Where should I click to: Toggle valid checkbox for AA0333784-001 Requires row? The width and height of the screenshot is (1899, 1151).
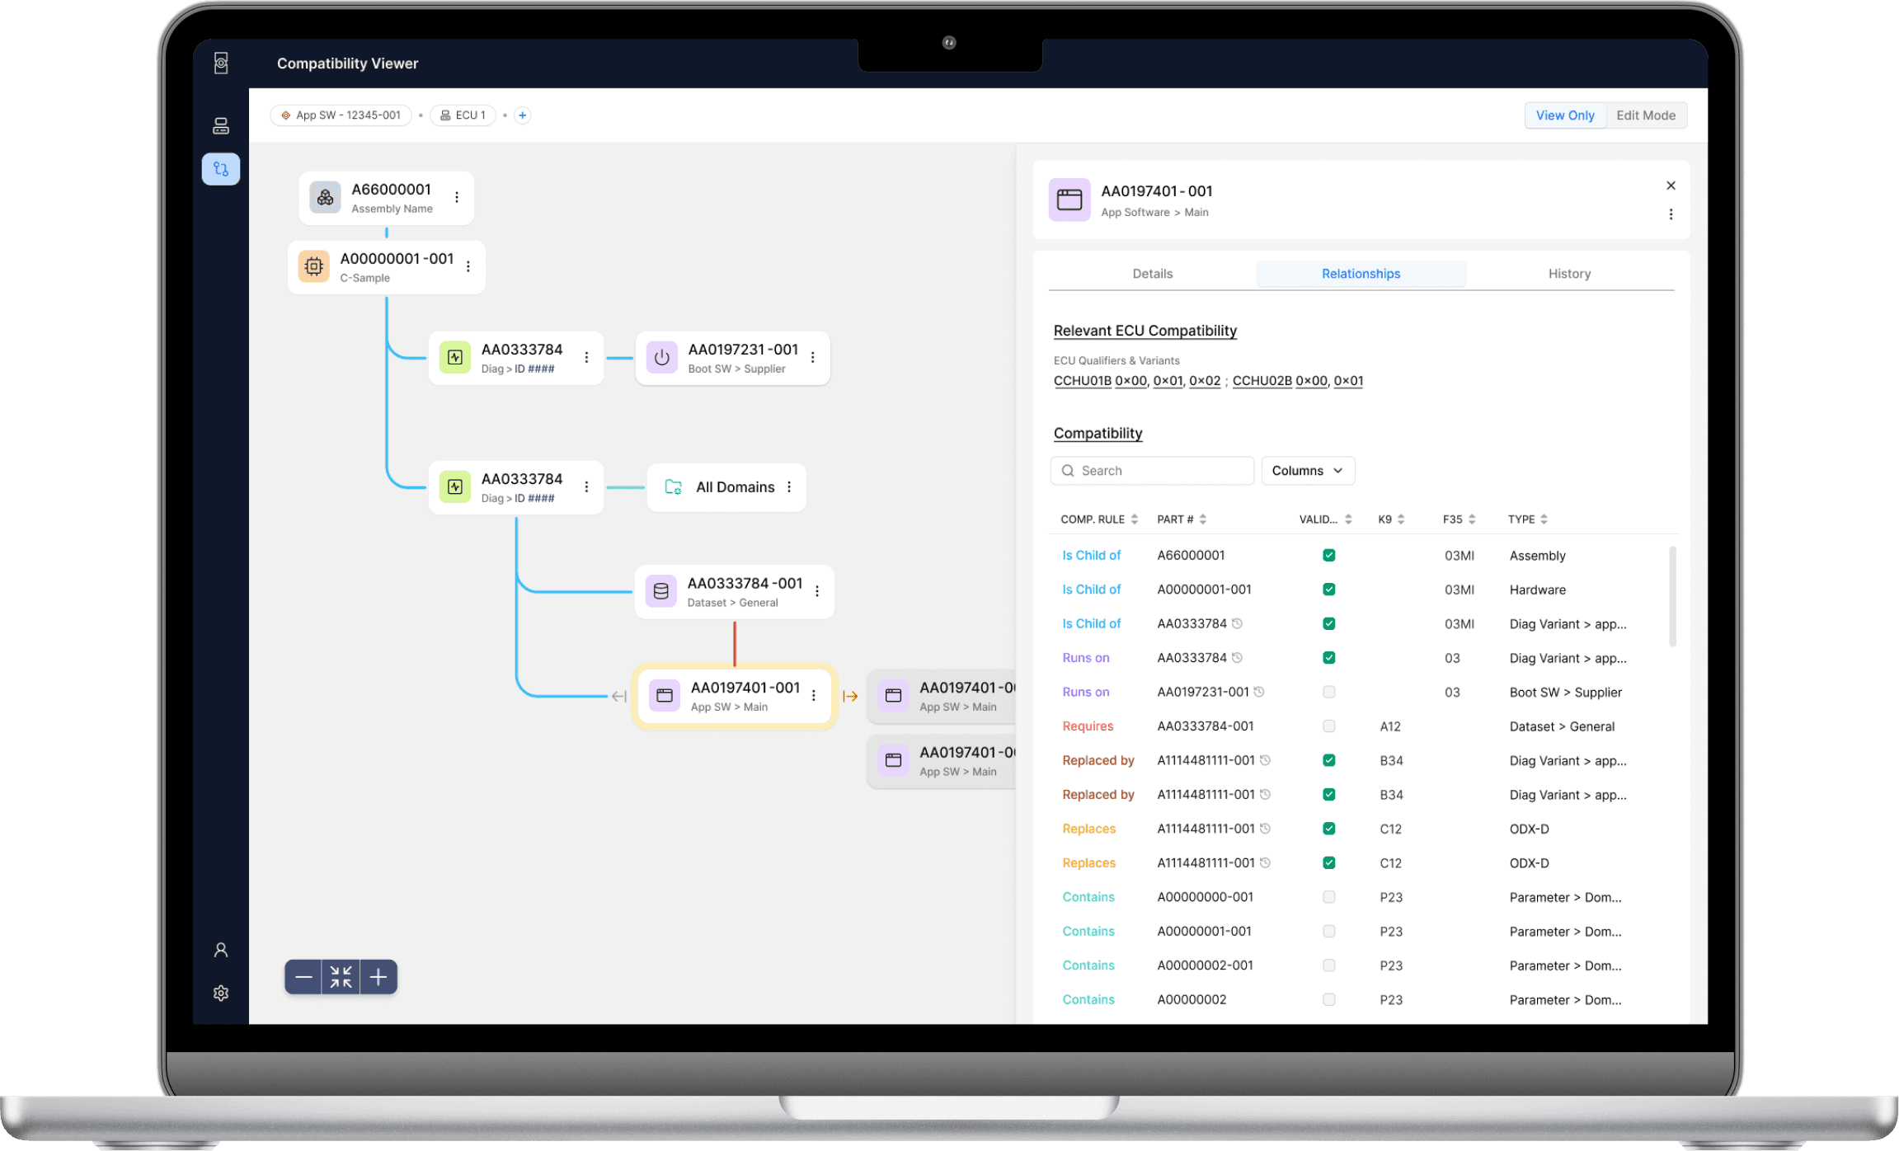(1328, 726)
